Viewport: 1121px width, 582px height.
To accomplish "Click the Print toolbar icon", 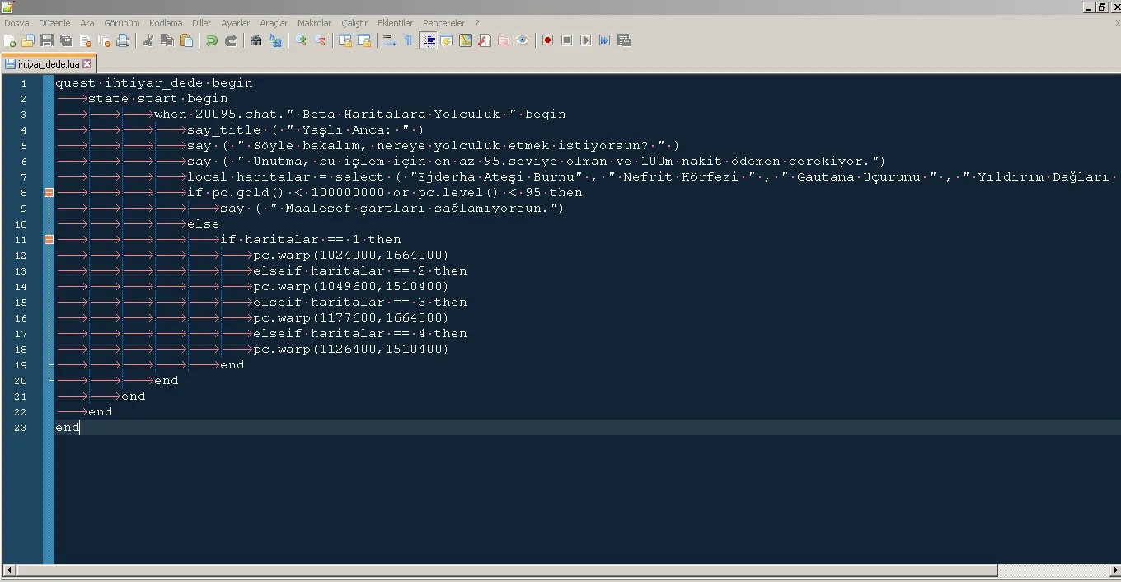I will pos(123,40).
